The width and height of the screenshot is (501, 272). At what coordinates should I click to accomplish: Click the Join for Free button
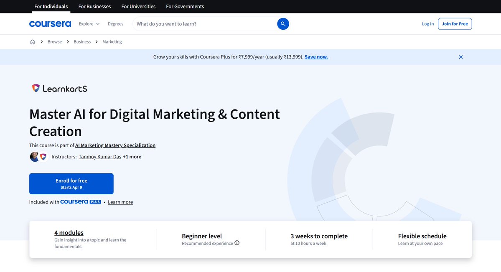pyautogui.click(x=455, y=24)
